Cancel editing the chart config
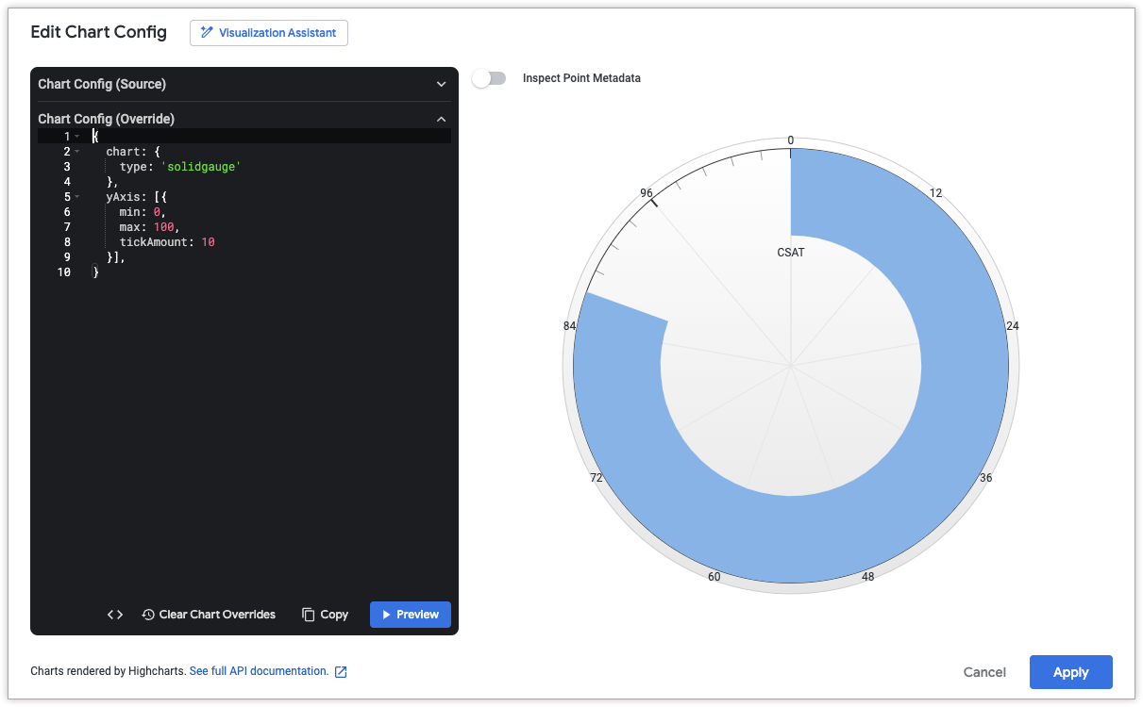Screen dimensions: 1143x707 click(x=983, y=672)
